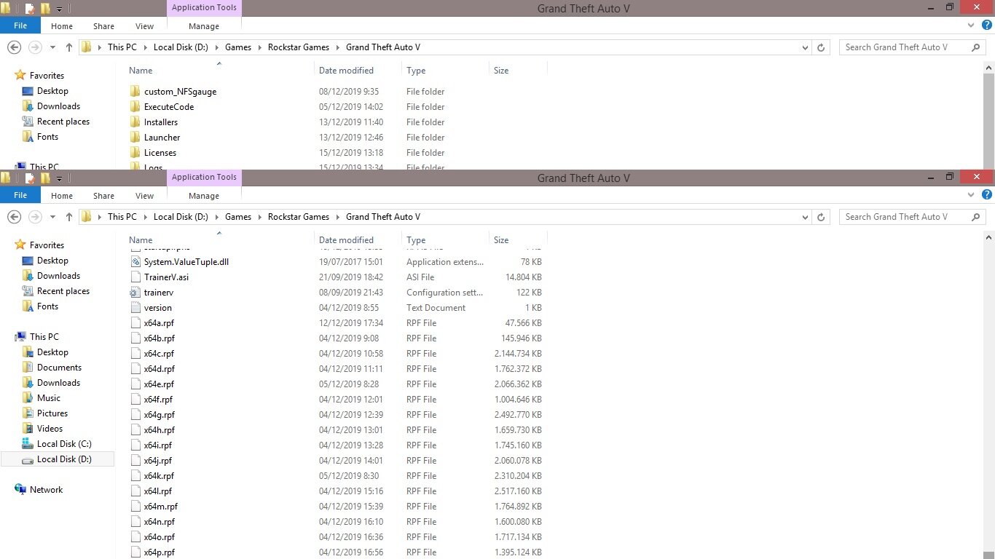995x559 pixels.
Task: Open the Manage tab in the rpf files window
Action: pyautogui.click(x=204, y=195)
